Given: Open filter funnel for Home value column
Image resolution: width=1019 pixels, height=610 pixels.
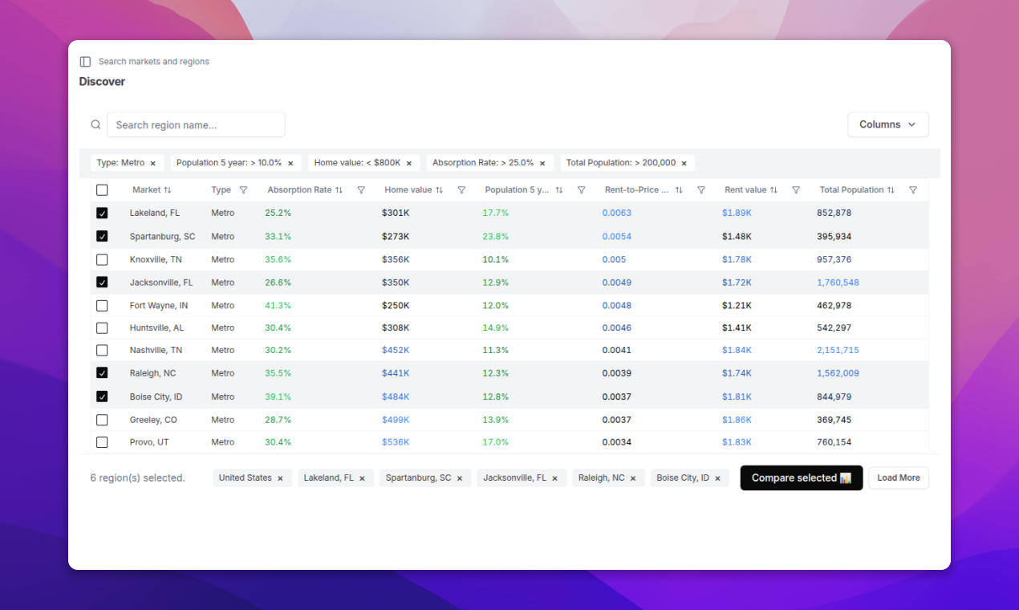Looking at the screenshot, I should pos(461,190).
